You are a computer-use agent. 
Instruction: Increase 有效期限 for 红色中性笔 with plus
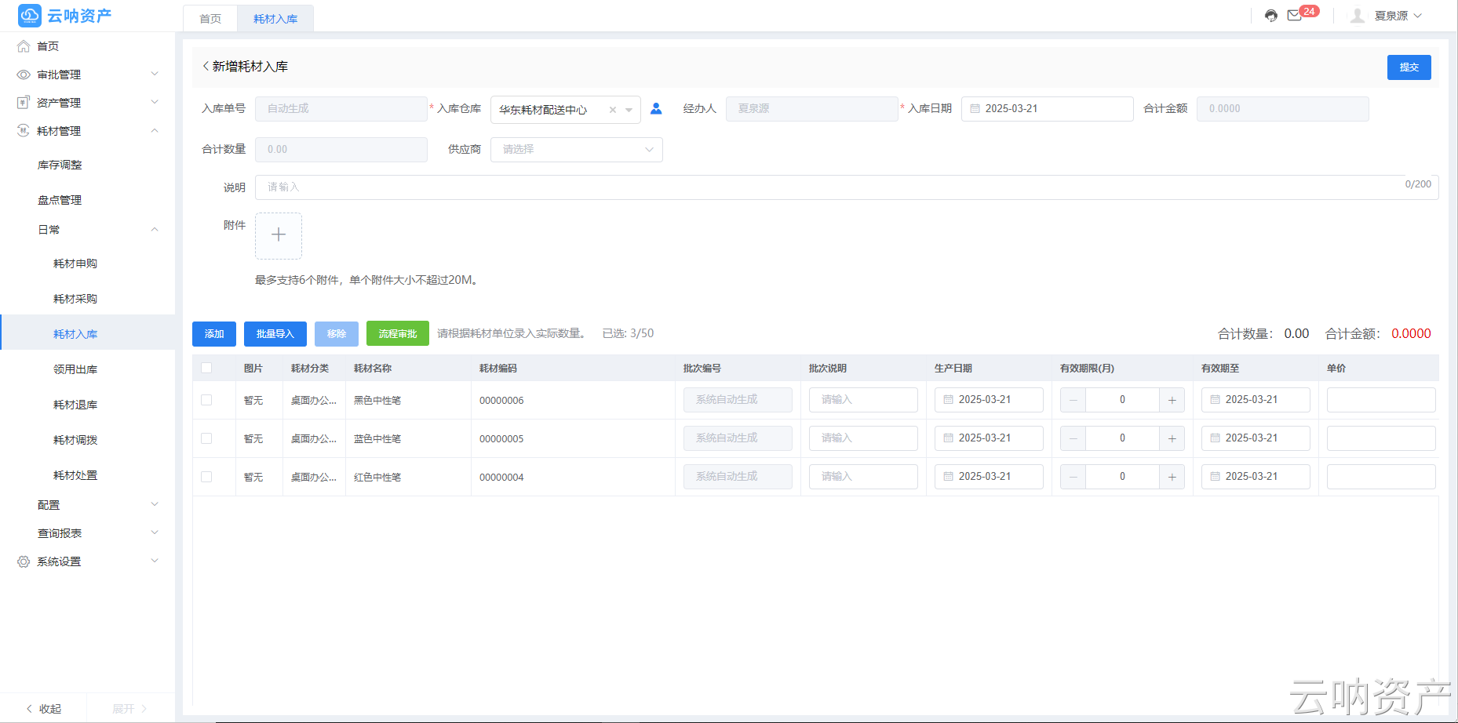(1172, 477)
